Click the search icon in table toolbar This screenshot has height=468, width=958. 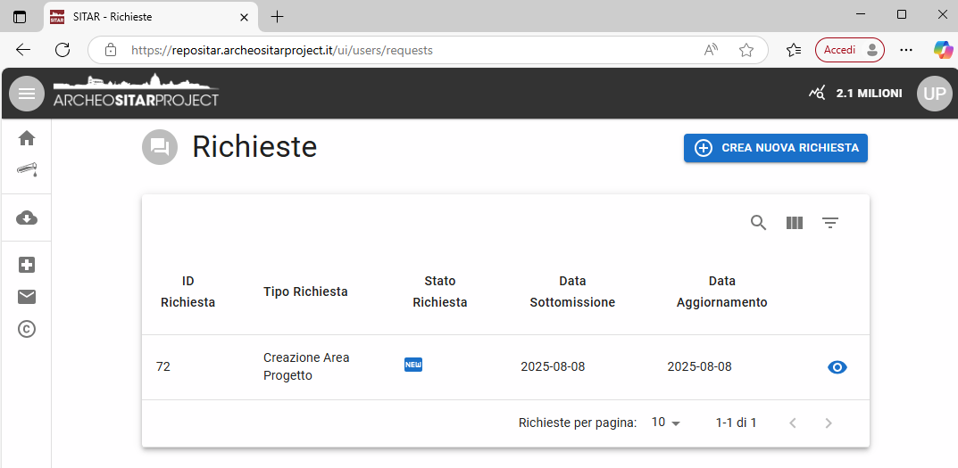(x=758, y=223)
